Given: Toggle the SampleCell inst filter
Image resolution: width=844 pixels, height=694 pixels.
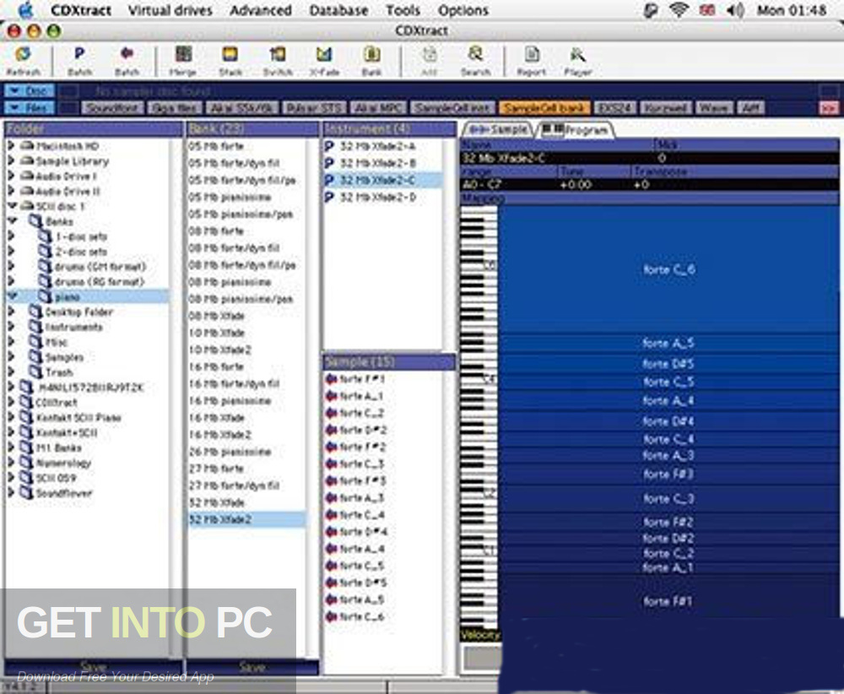Looking at the screenshot, I should (452, 108).
